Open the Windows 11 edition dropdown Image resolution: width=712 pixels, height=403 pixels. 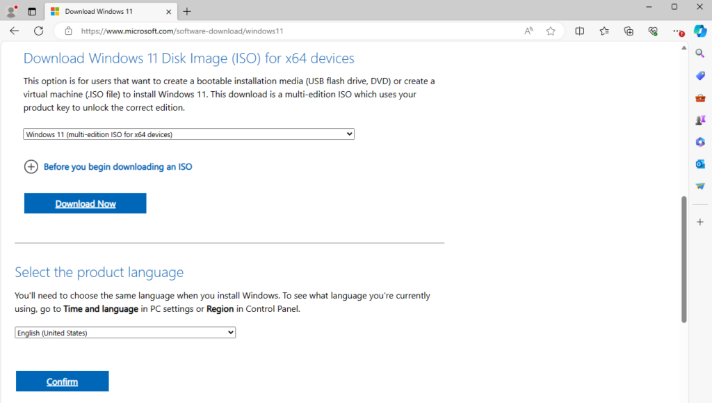tap(188, 134)
